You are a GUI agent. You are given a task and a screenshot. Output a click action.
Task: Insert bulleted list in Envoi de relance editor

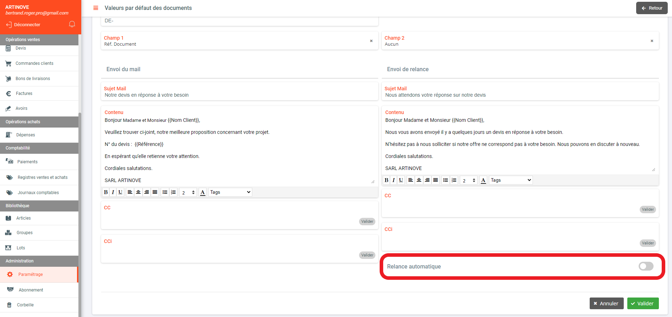[x=446, y=180]
